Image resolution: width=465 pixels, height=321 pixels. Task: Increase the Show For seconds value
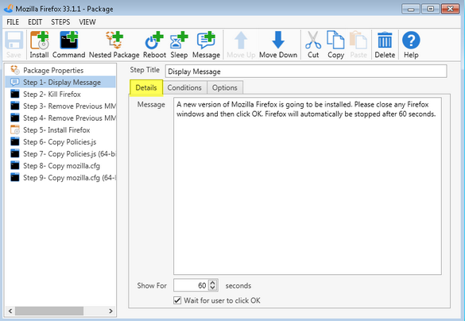pos(213,283)
